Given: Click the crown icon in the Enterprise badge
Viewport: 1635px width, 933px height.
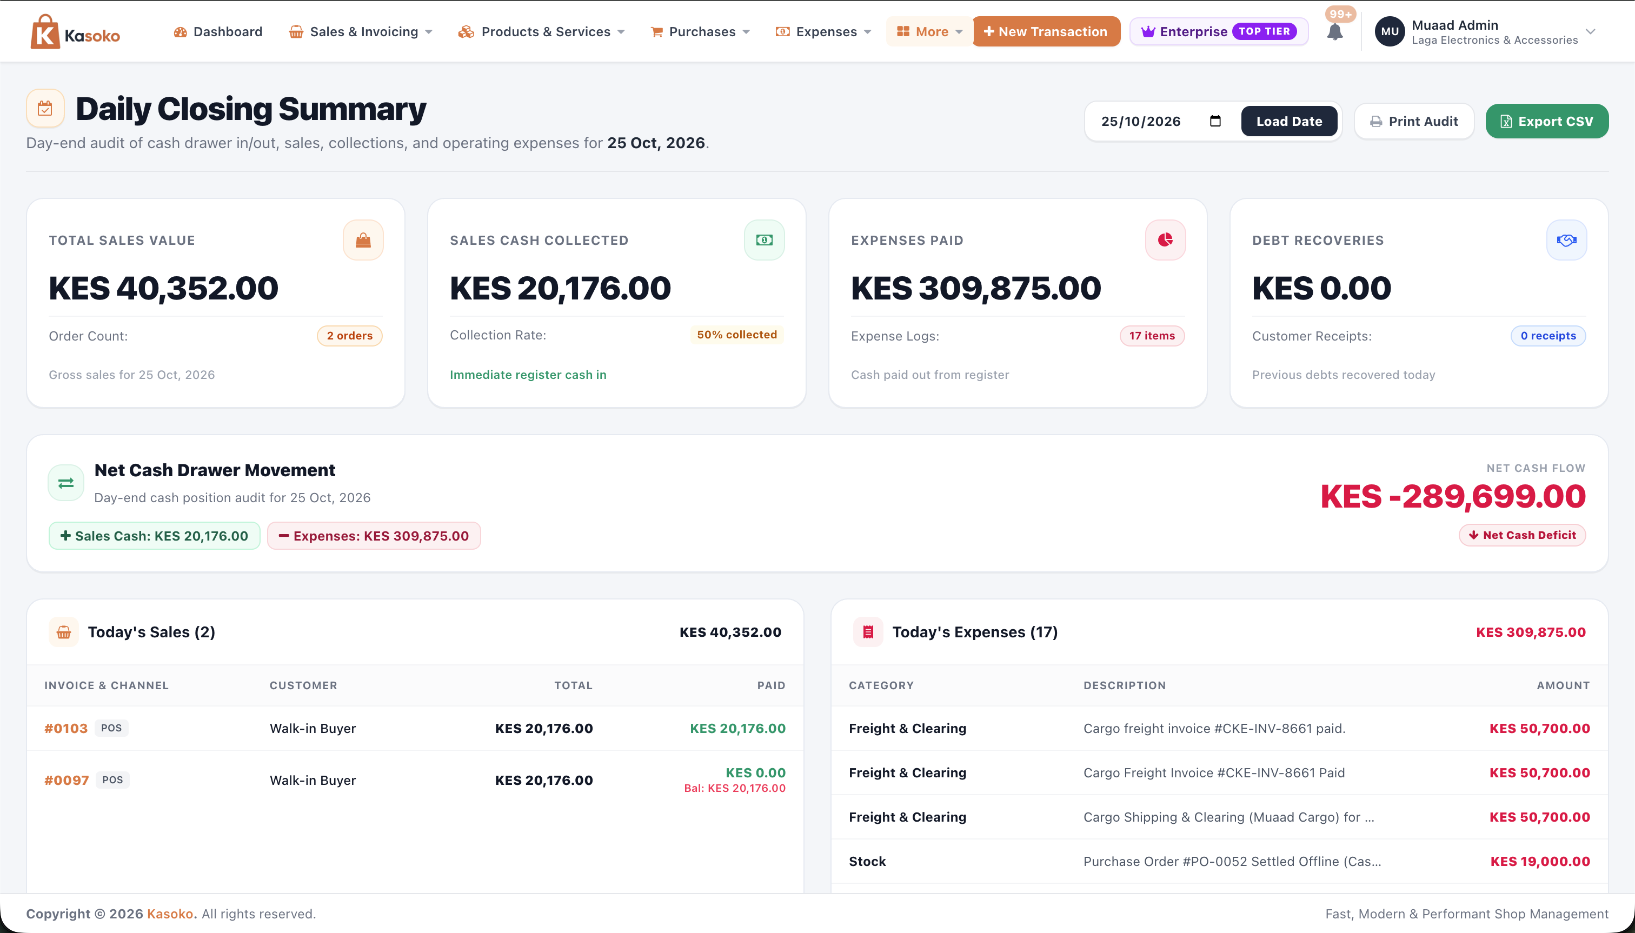Looking at the screenshot, I should coord(1148,32).
